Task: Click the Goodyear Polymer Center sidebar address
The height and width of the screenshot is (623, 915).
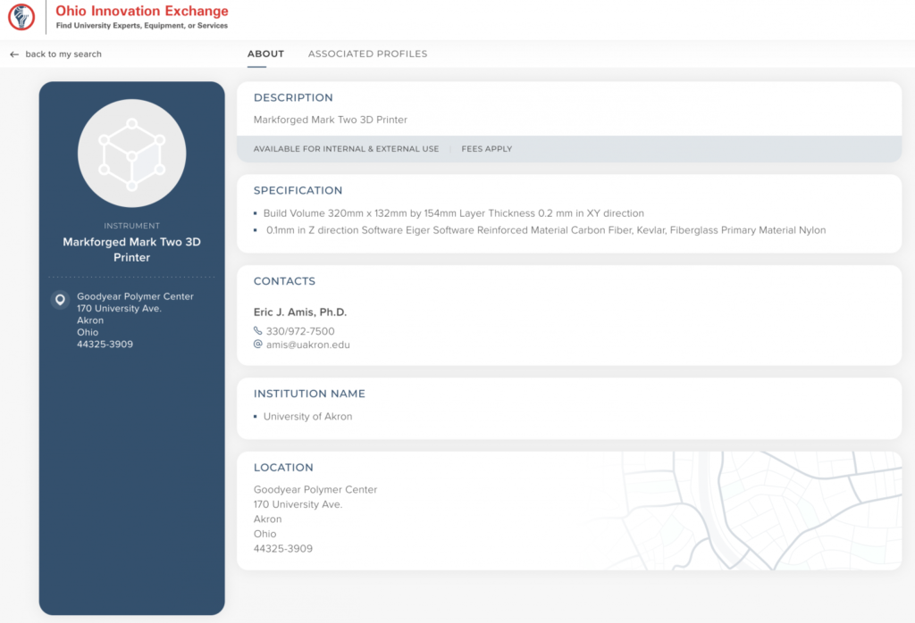Action: tap(135, 296)
